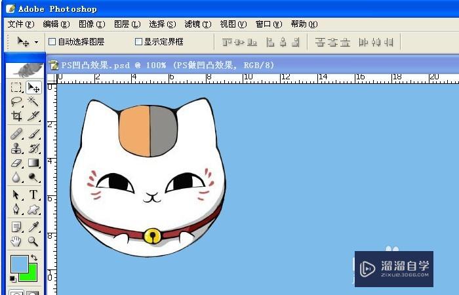Click the ruler origin corner box
Screen dimensions: 459x295
point(52,79)
